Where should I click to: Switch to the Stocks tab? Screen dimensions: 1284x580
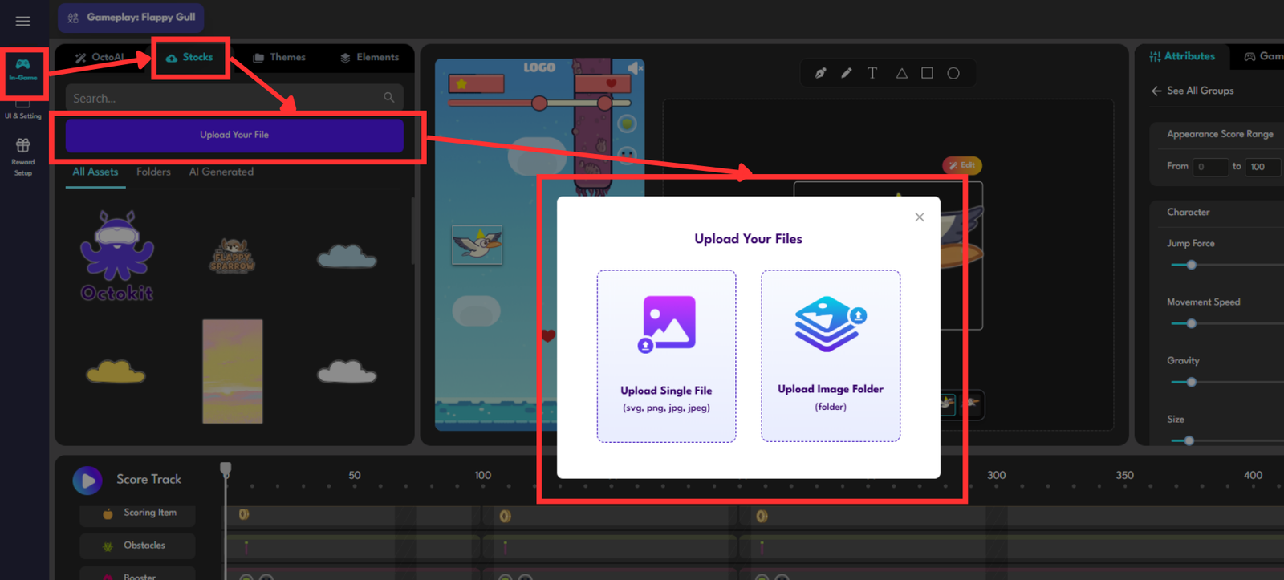[190, 57]
